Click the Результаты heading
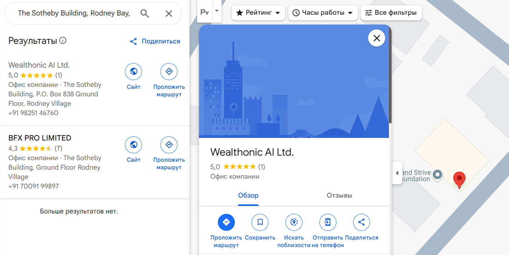Viewport: 509px width, 255px height. 33,41
